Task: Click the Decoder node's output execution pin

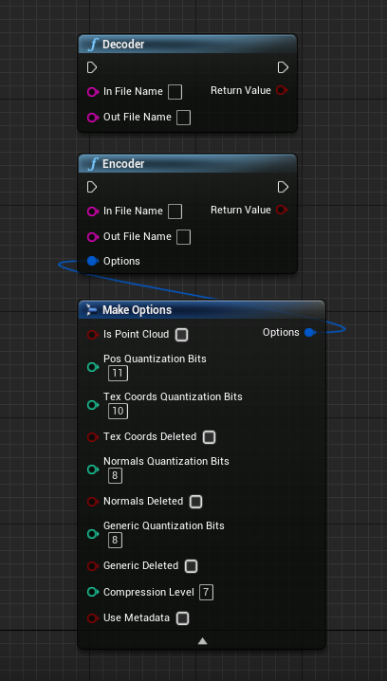Action: [283, 67]
